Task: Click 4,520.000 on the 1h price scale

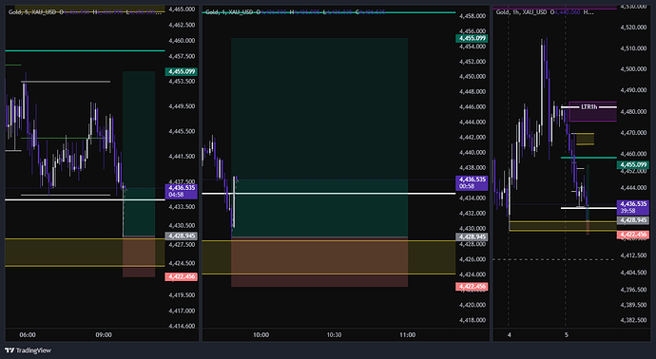Action: 633,28
